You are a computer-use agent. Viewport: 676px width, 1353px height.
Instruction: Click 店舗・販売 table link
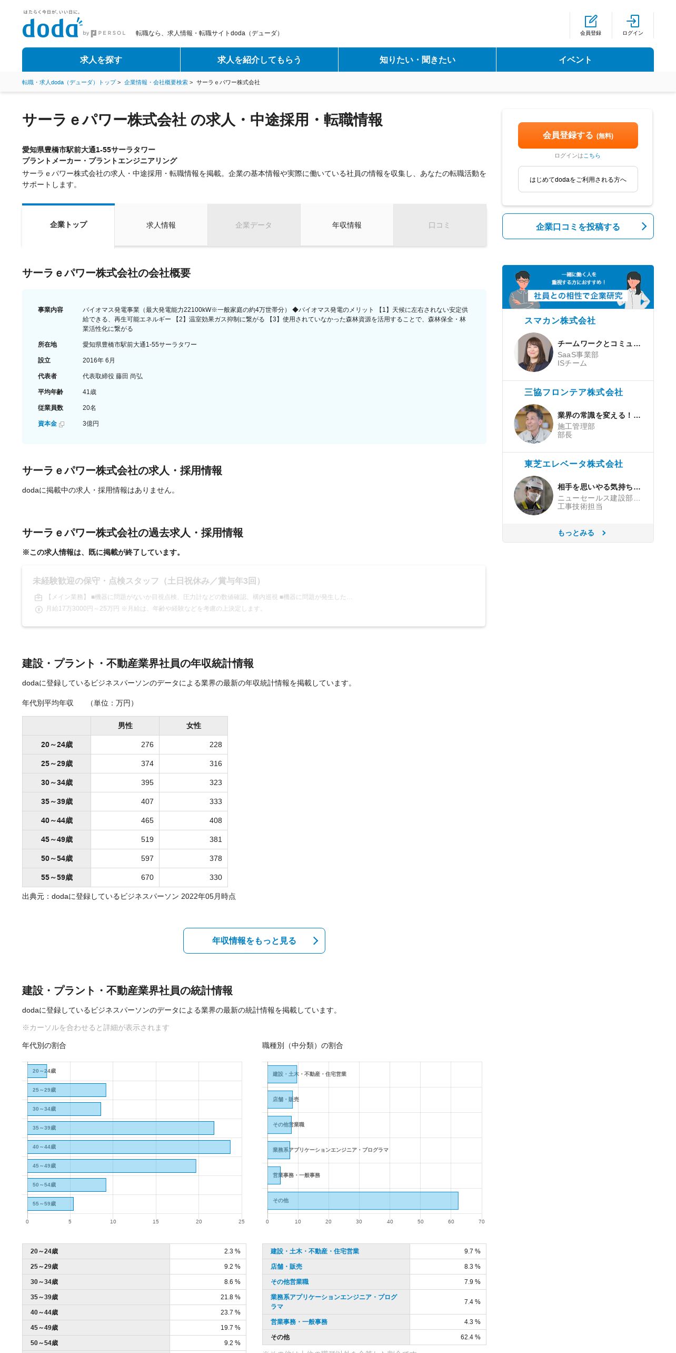(x=286, y=1267)
